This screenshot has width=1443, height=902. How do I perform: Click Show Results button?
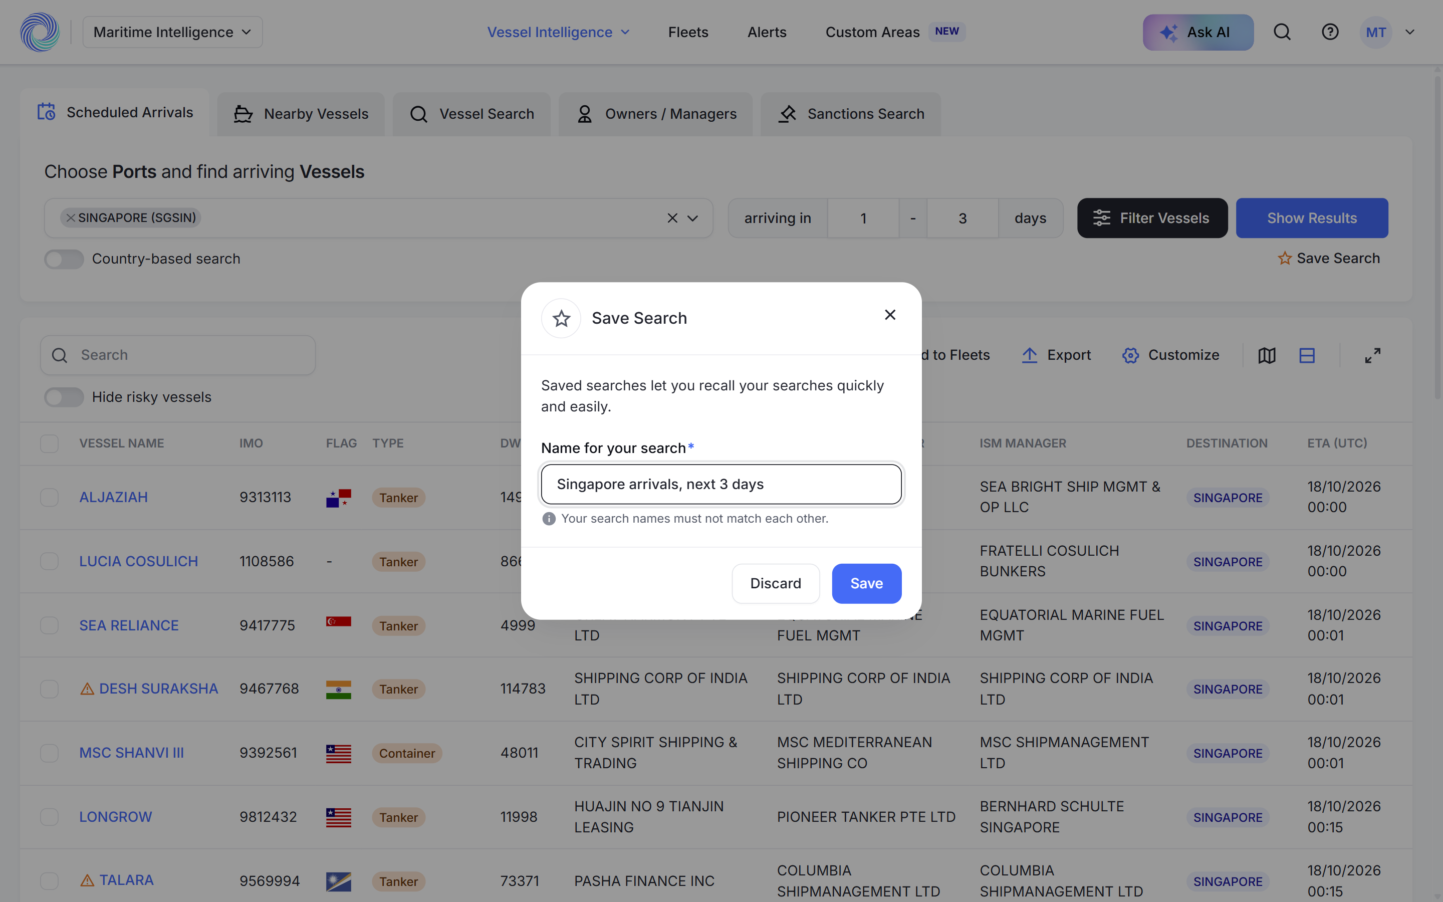pos(1311,218)
